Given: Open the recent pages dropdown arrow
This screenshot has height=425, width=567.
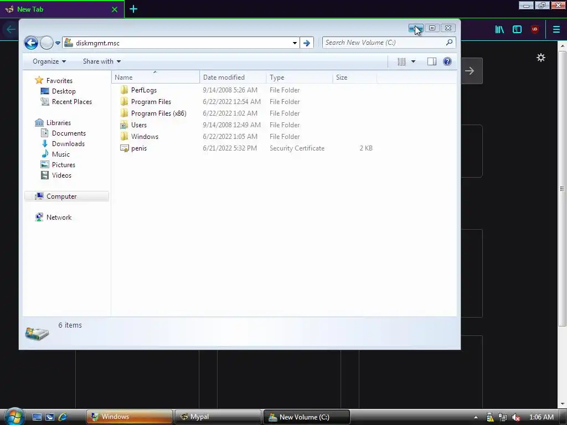Looking at the screenshot, I should click(x=58, y=43).
